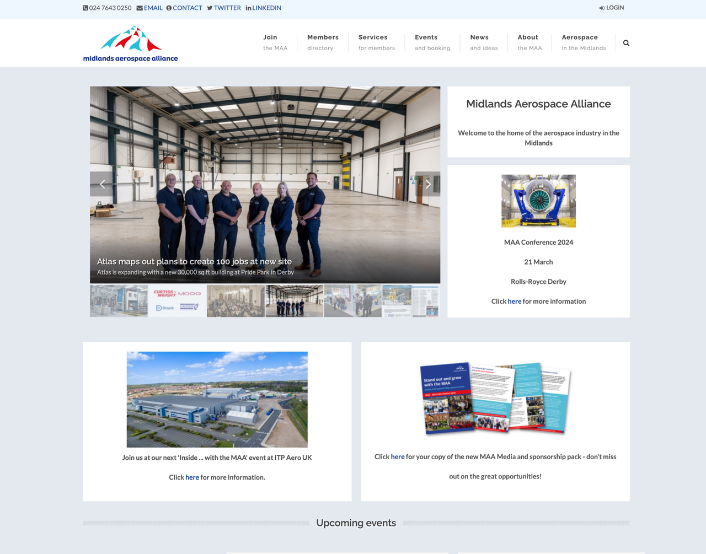The height and width of the screenshot is (554, 706).
Task: Call number 024 7643 0250
Action: [x=110, y=8]
